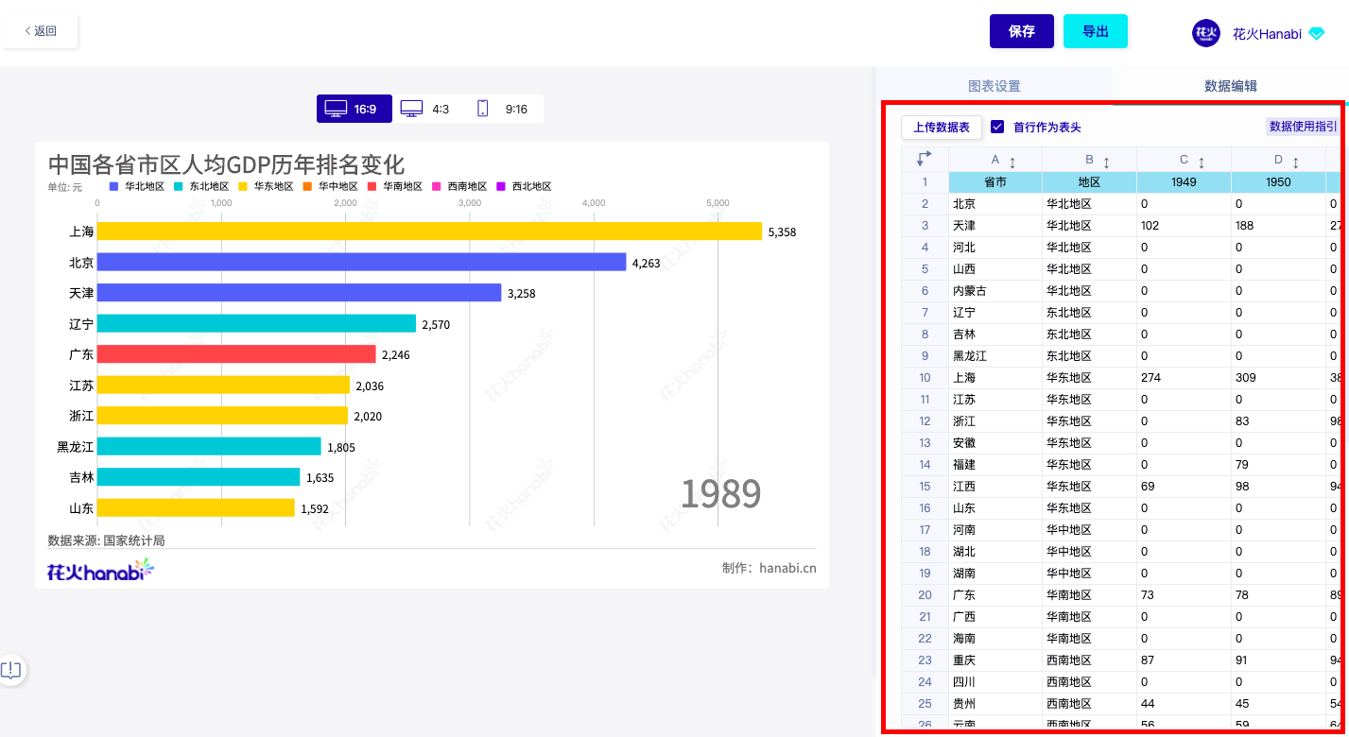This screenshot has height=737, width=1349.
Task: Toggle 西南地区 legend item
Action: point(459,187)
